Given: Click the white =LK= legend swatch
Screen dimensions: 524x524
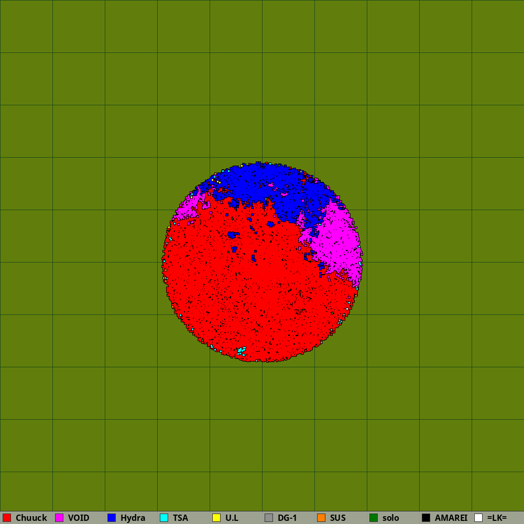Looking at the screenshot, I should click(x=478, y=518).
